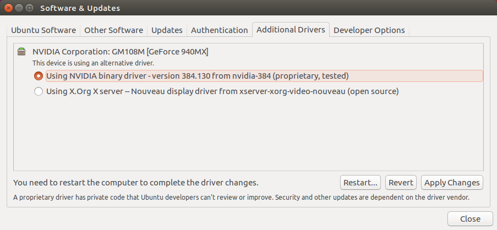This screenshot has height=230, width=497.
Task: Choose the Nouveau open source driver radio button
Action: [39, 92]
